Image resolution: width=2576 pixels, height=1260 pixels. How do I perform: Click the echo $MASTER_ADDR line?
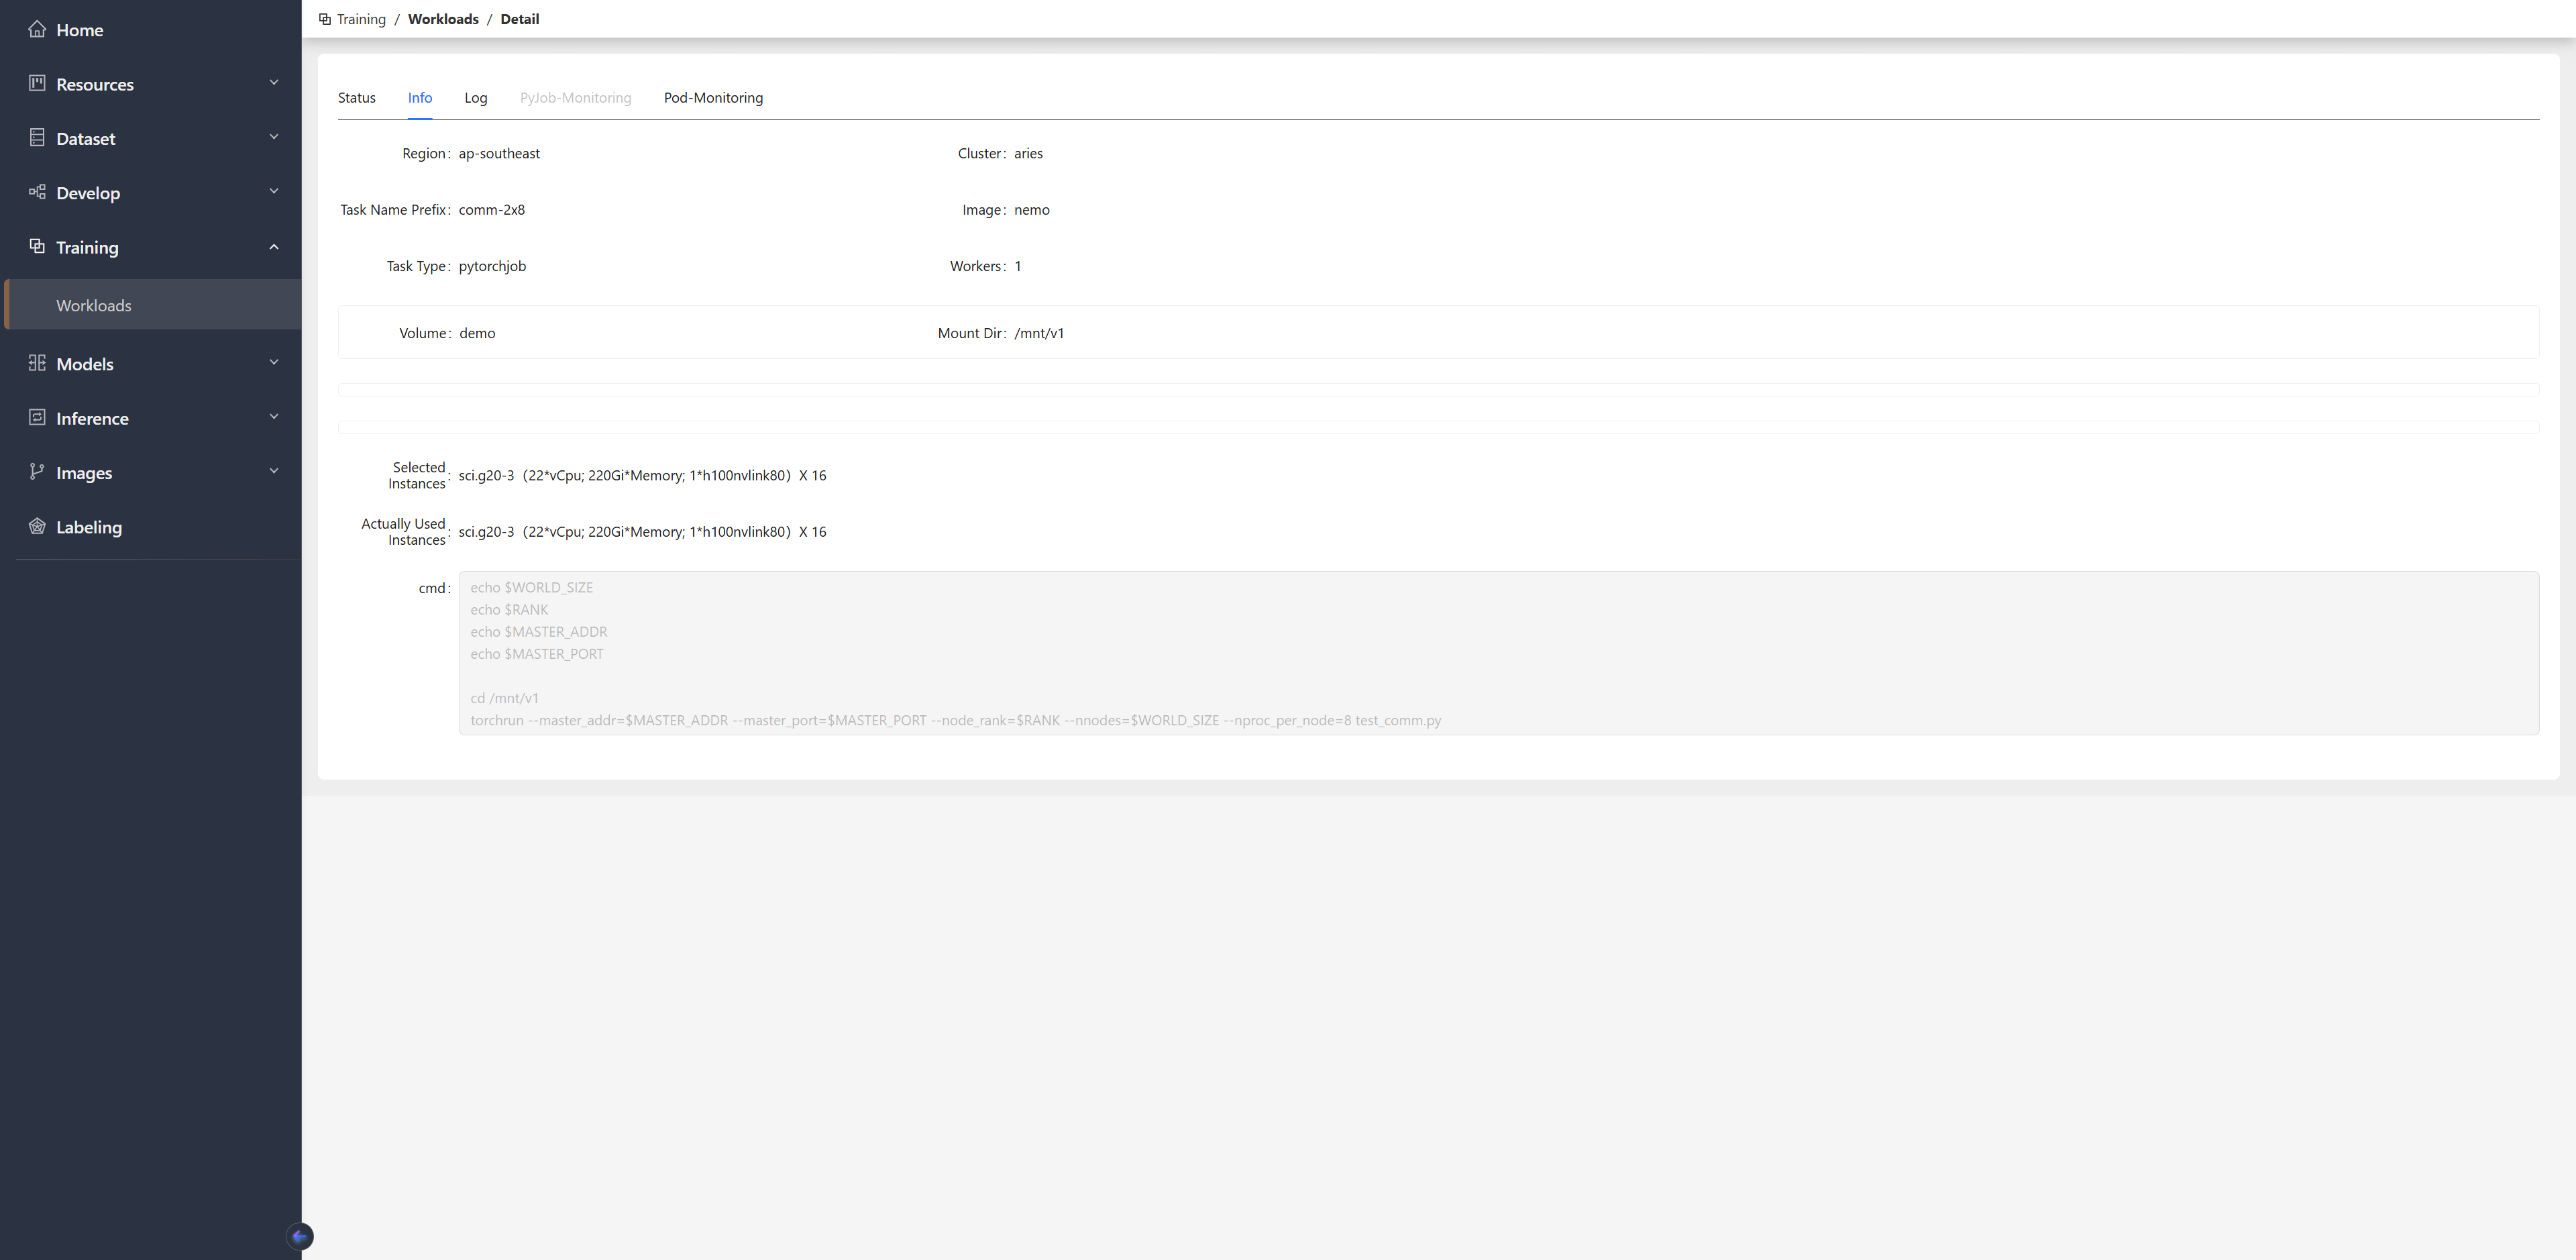pyautogui.click(x=539, y=631)
